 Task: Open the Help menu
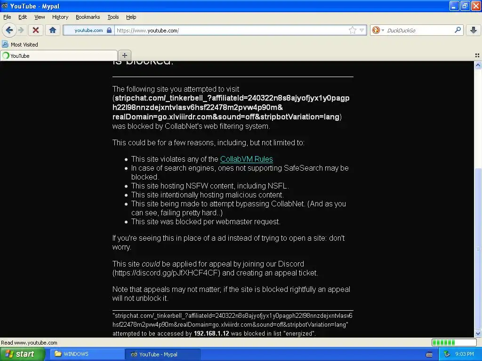tap(131, 17)
